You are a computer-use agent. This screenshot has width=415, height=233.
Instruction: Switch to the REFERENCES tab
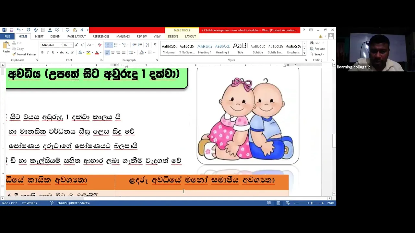101,37
